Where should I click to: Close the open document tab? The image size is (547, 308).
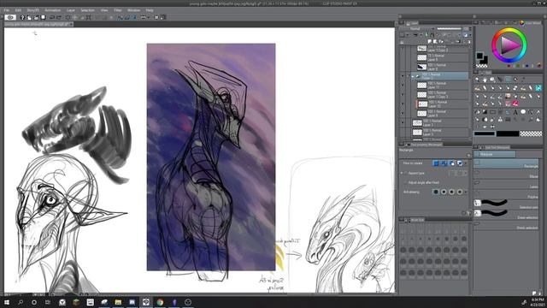click(71, 24)
